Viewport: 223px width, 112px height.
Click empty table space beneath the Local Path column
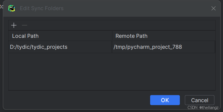coord(60,71)
